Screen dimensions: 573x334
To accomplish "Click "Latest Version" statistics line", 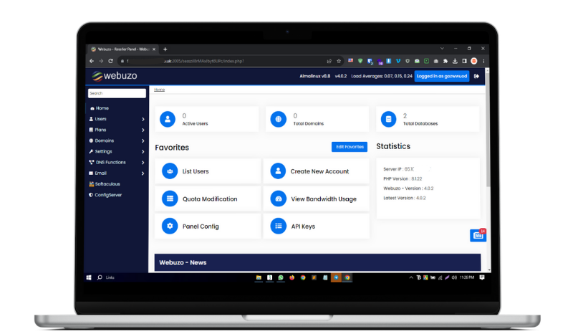I will pos(405,198).
